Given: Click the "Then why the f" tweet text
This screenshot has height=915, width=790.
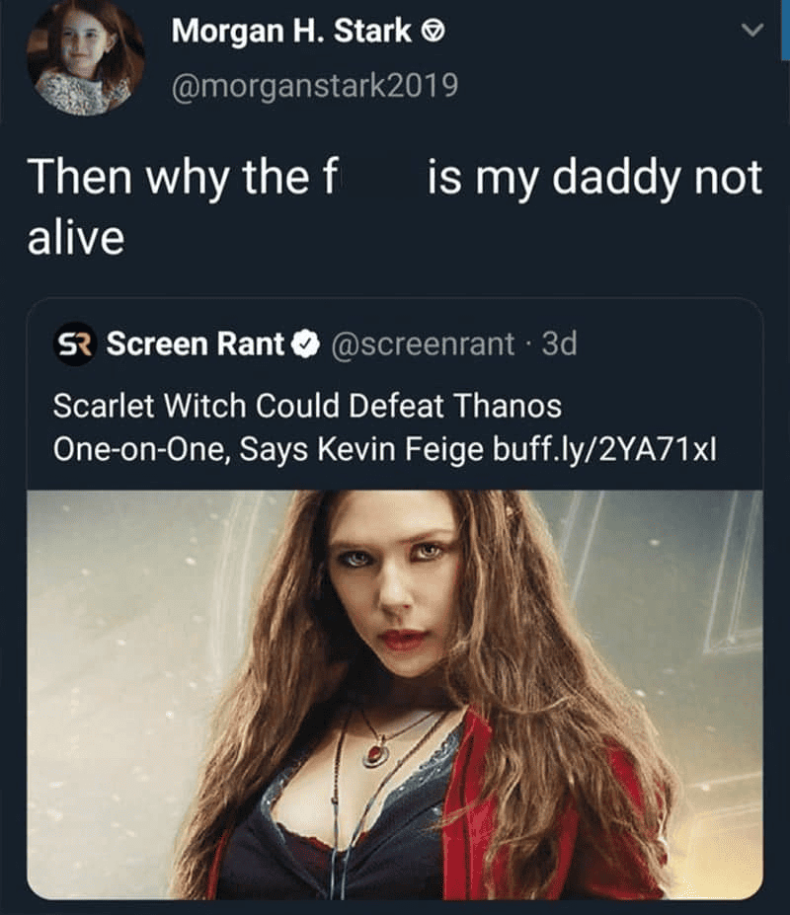Looking at the screenshot, I should pos(183,178).
